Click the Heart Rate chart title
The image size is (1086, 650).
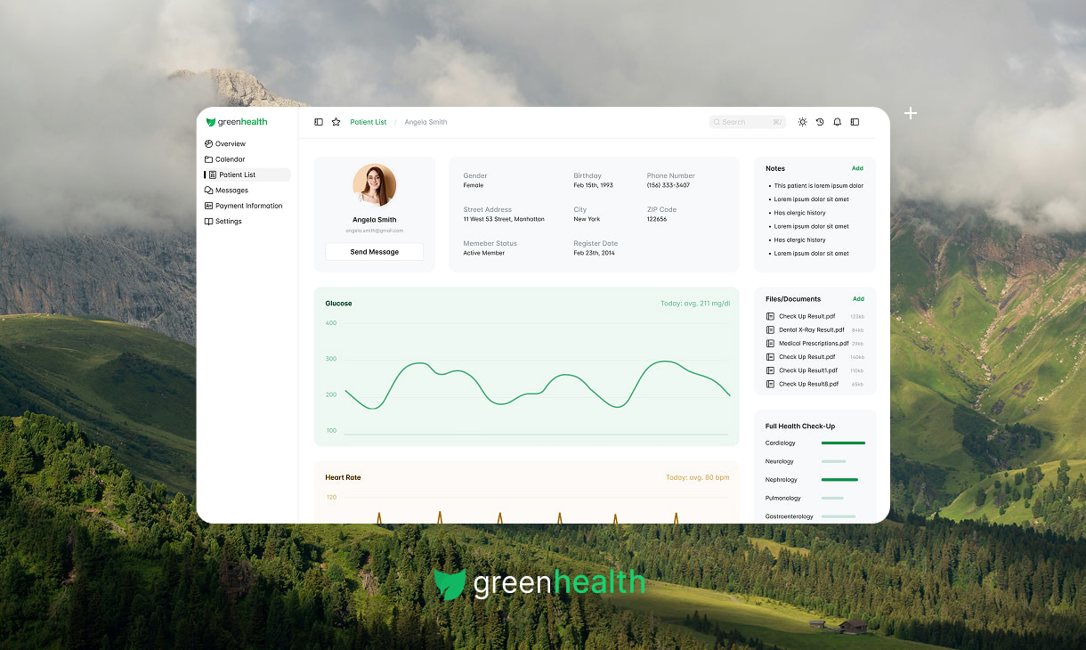point(343,477)
